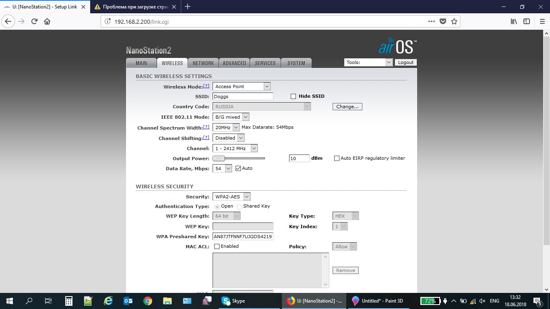
Task: Launch Calculator from the taskbar
Action: point(68,301)
